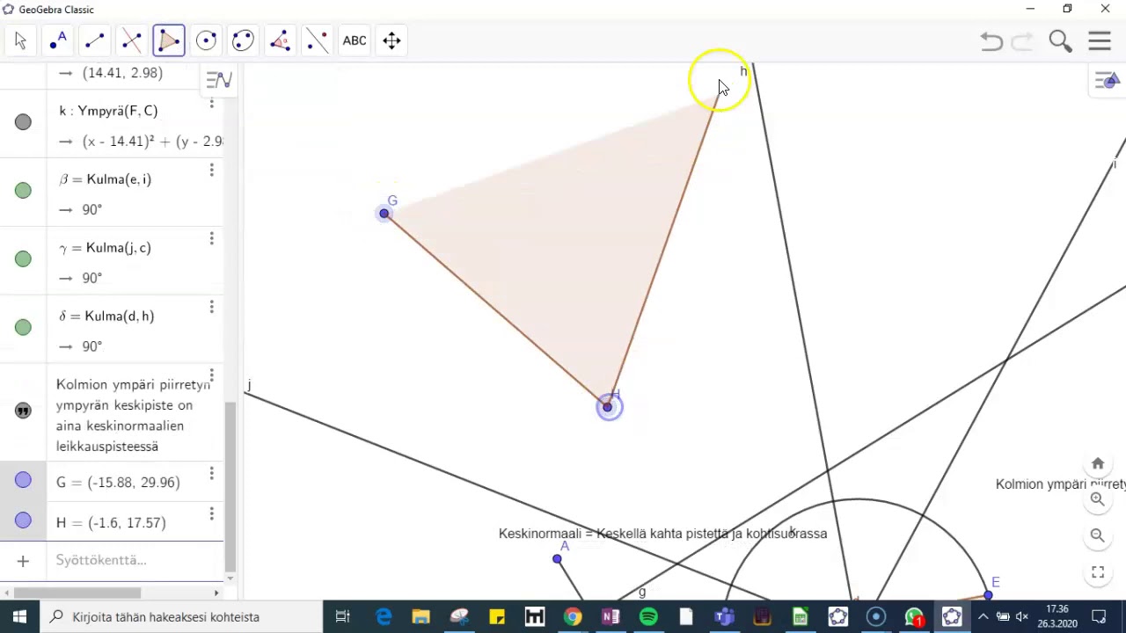
Task: Select the Ellipse conic tool
Action: coord(243,40)
